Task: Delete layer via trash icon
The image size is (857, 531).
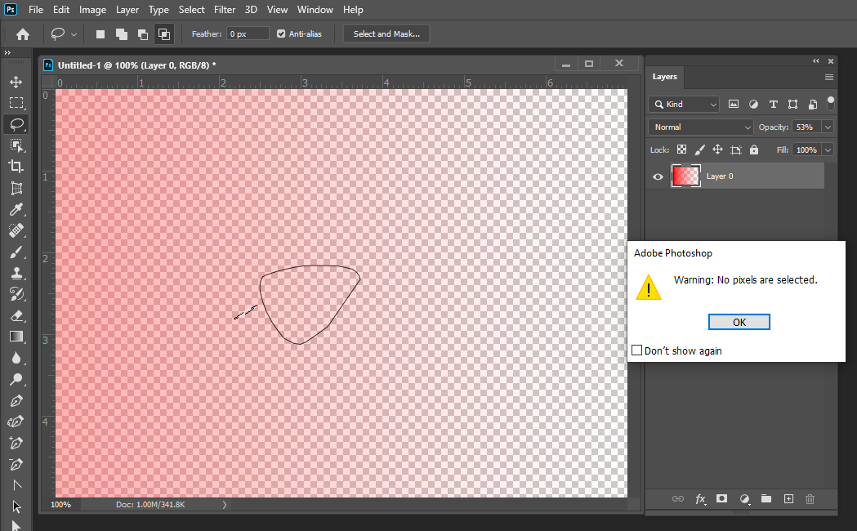Action: [x=810, y=498]
